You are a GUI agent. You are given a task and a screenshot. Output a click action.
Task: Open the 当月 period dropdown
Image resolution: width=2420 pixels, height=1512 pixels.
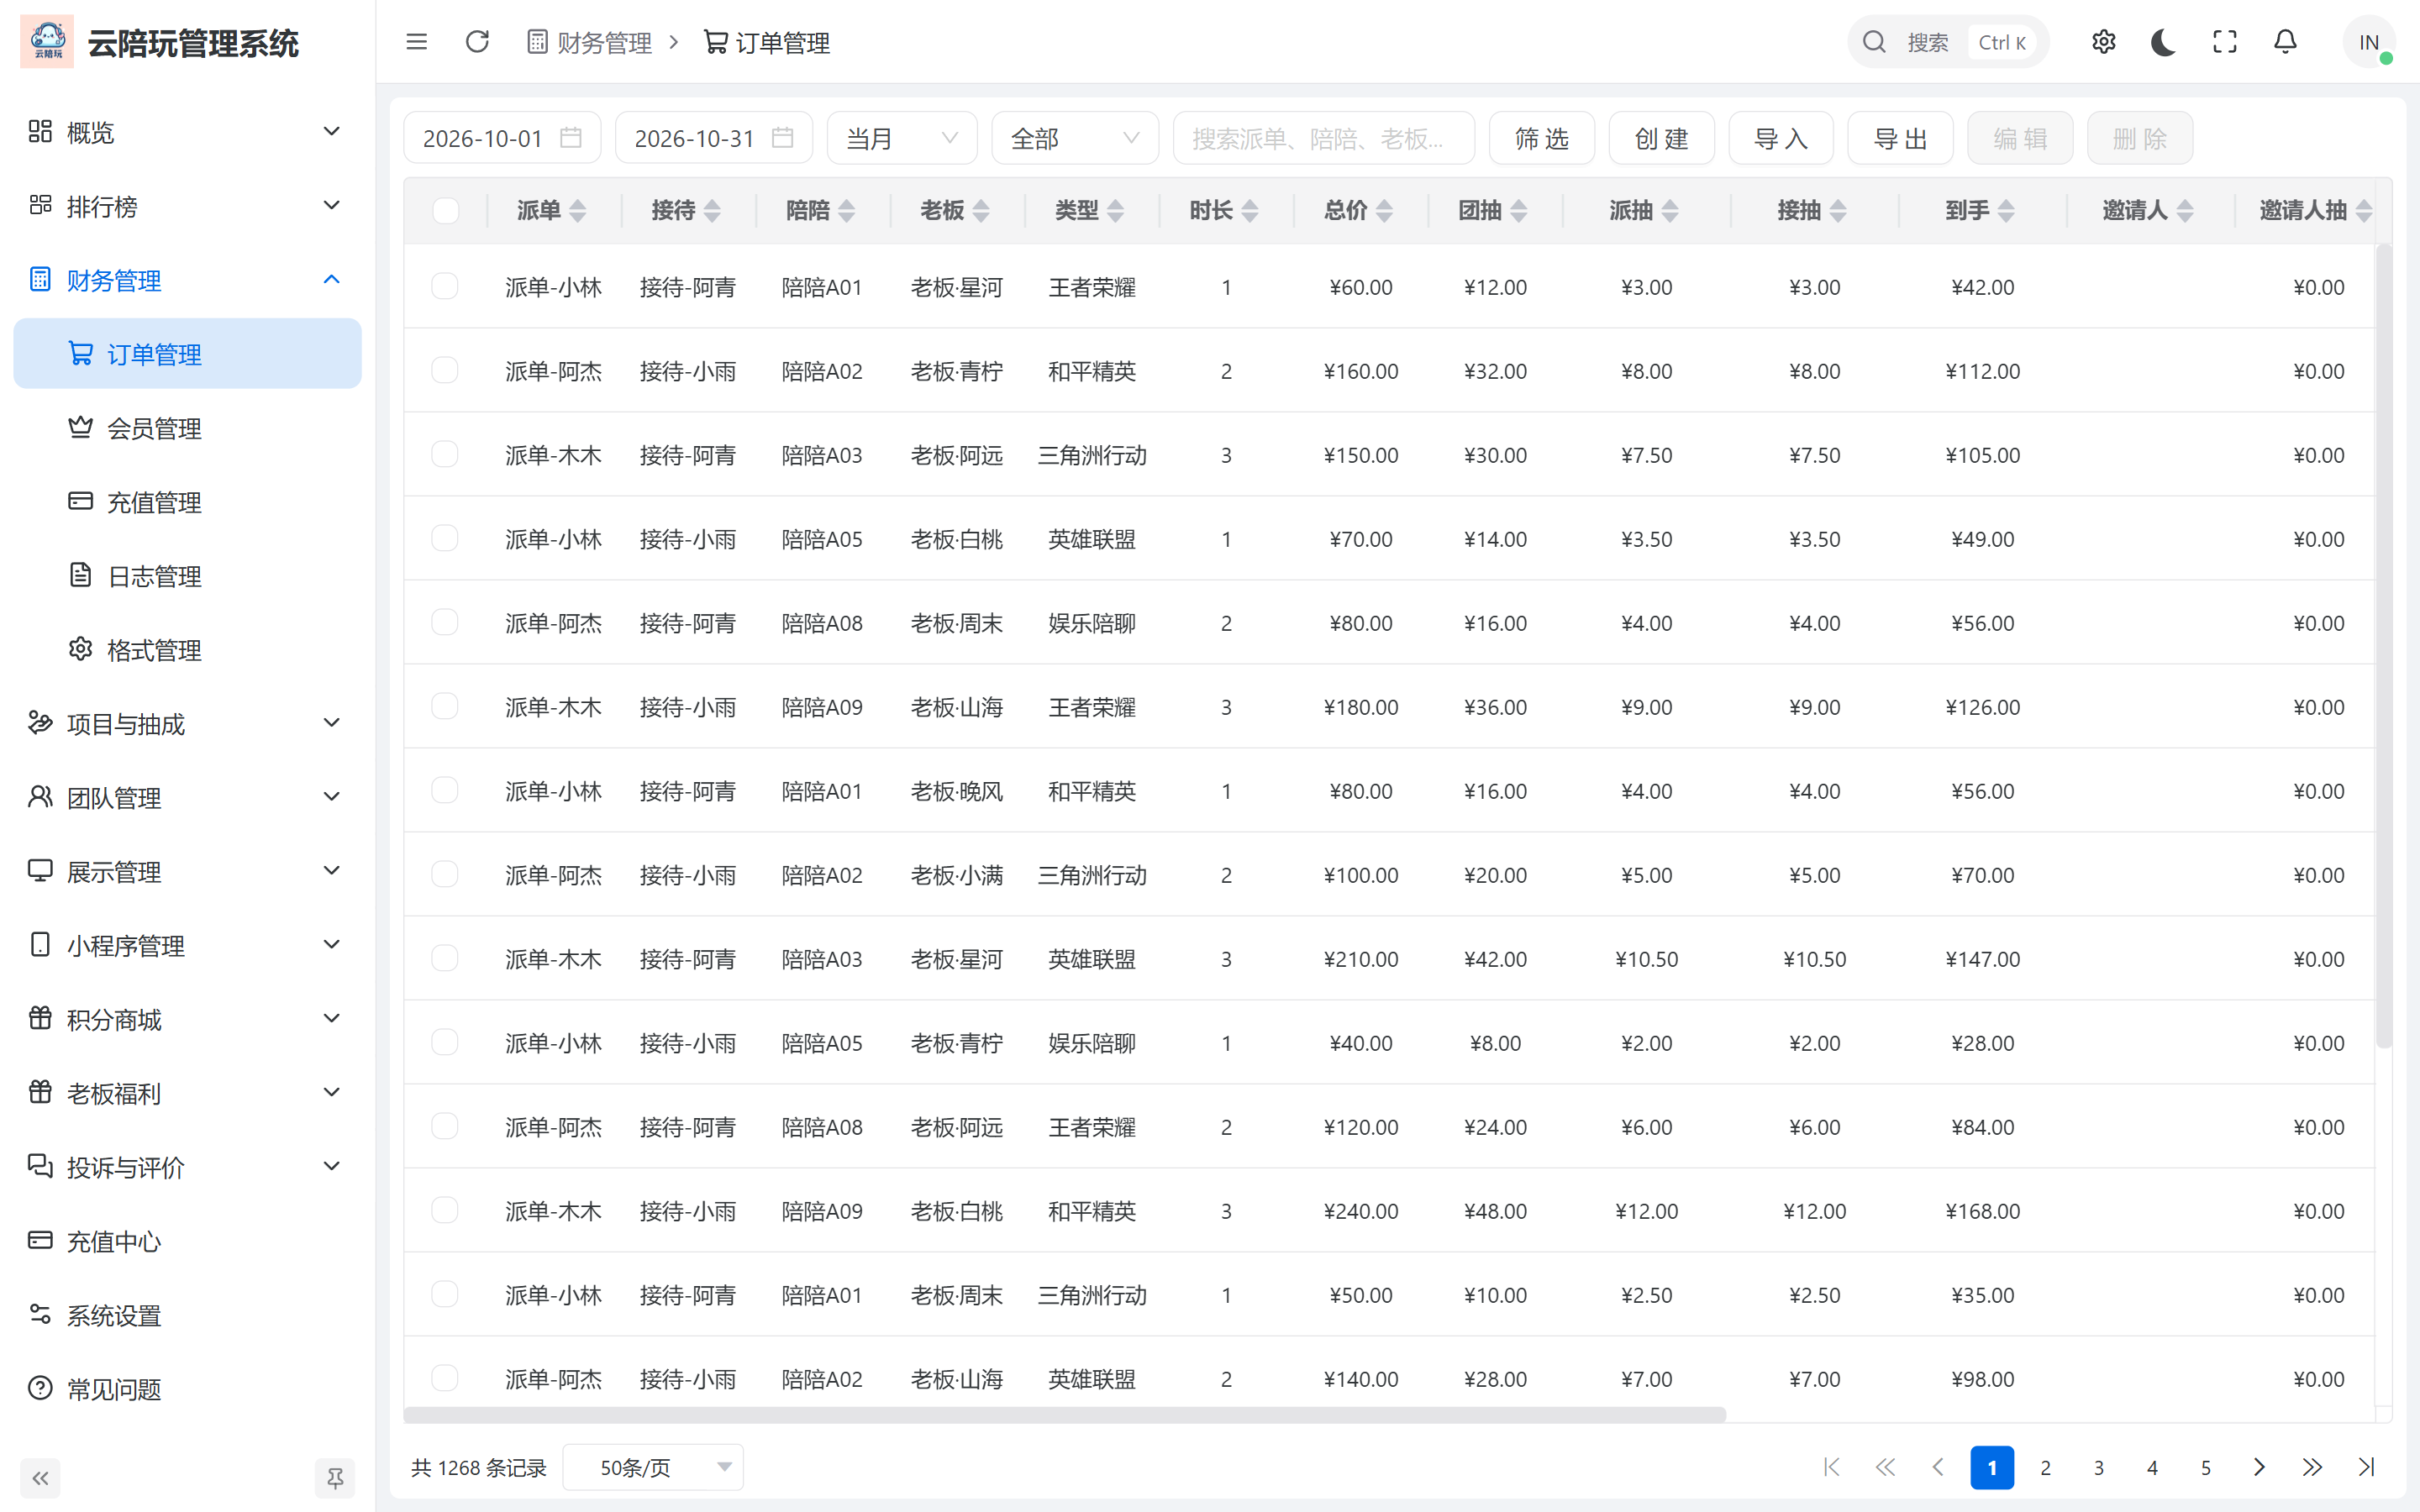(902, 138)
